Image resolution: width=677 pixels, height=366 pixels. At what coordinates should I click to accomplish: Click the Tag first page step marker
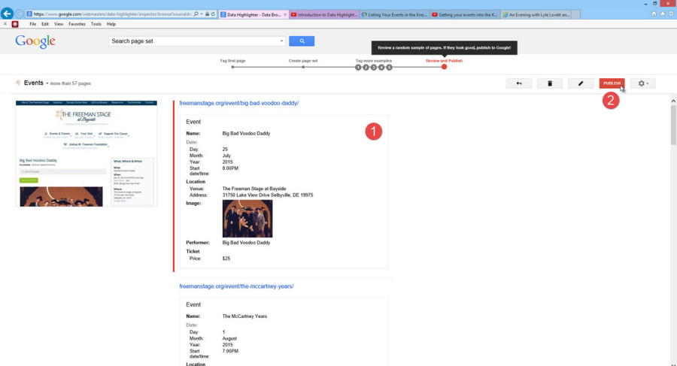pyautogui.click(x=232, y=67)
